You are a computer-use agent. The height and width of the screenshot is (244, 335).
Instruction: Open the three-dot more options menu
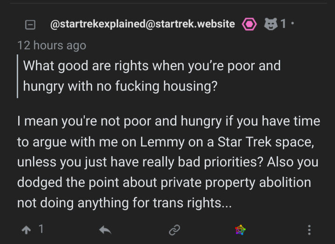tap(309, 230)
